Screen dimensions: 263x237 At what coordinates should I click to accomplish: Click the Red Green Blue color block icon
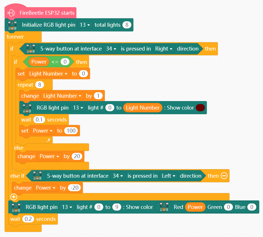164,207
